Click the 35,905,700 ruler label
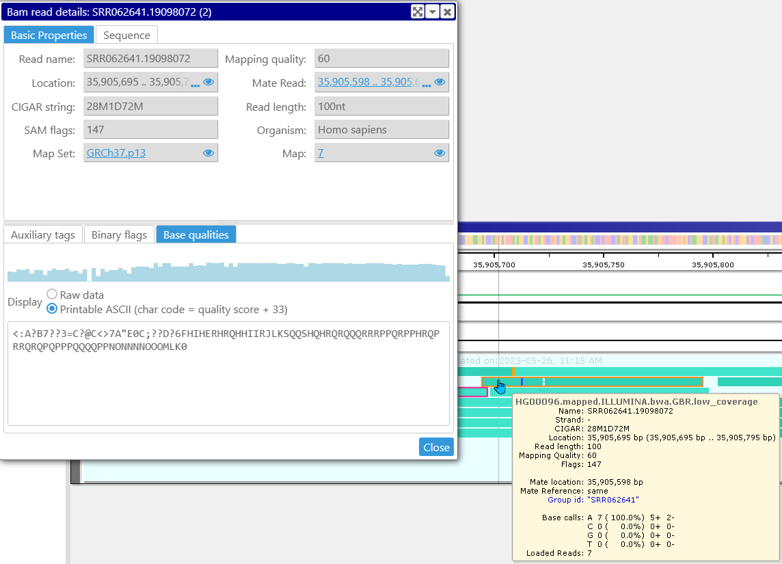This screenshot has width=782, height=564. (x=494, y=265)
